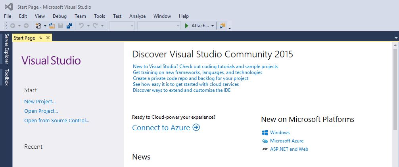399x167 pixels.
Task: Click the Find in Files toolbar icon
Action: click(x=222, y=26)
